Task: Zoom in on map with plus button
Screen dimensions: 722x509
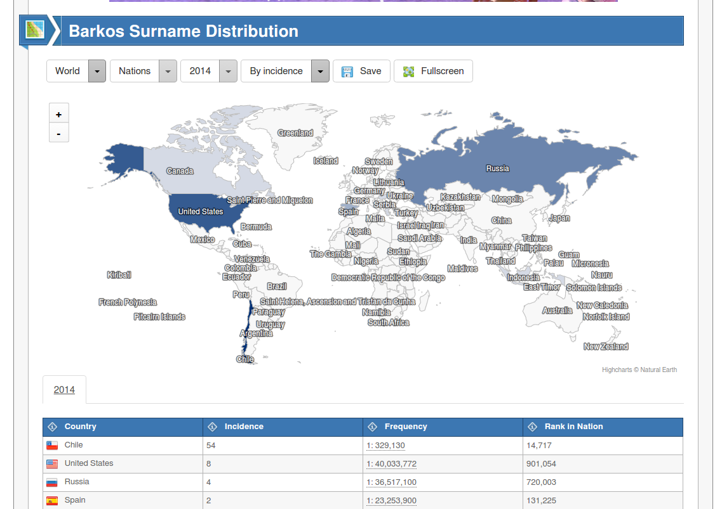Action: (x=58, y=114)
